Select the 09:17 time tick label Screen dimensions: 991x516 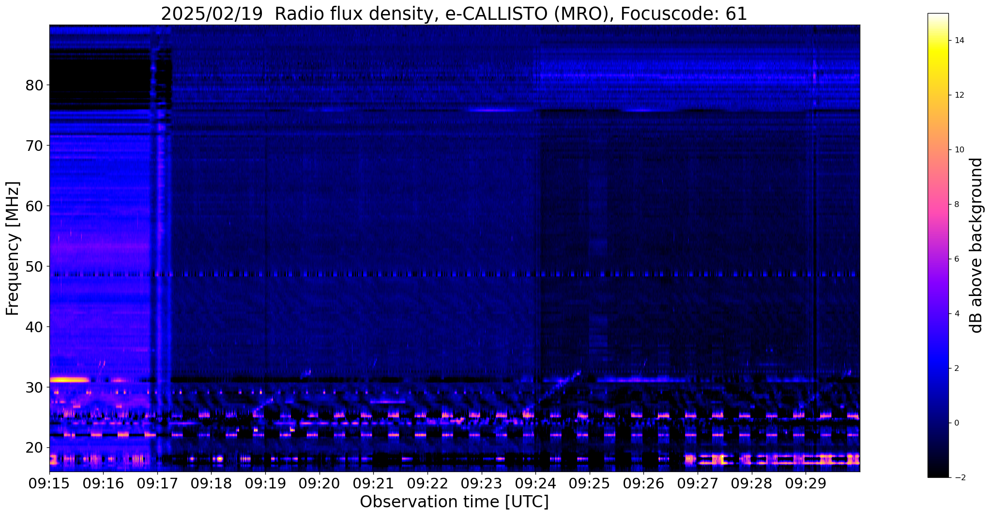pos(157,484)
